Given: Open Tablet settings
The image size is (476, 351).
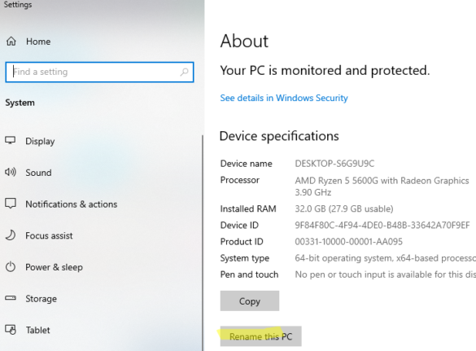Looking at the screenshot, I should click(x=38, y=330).
